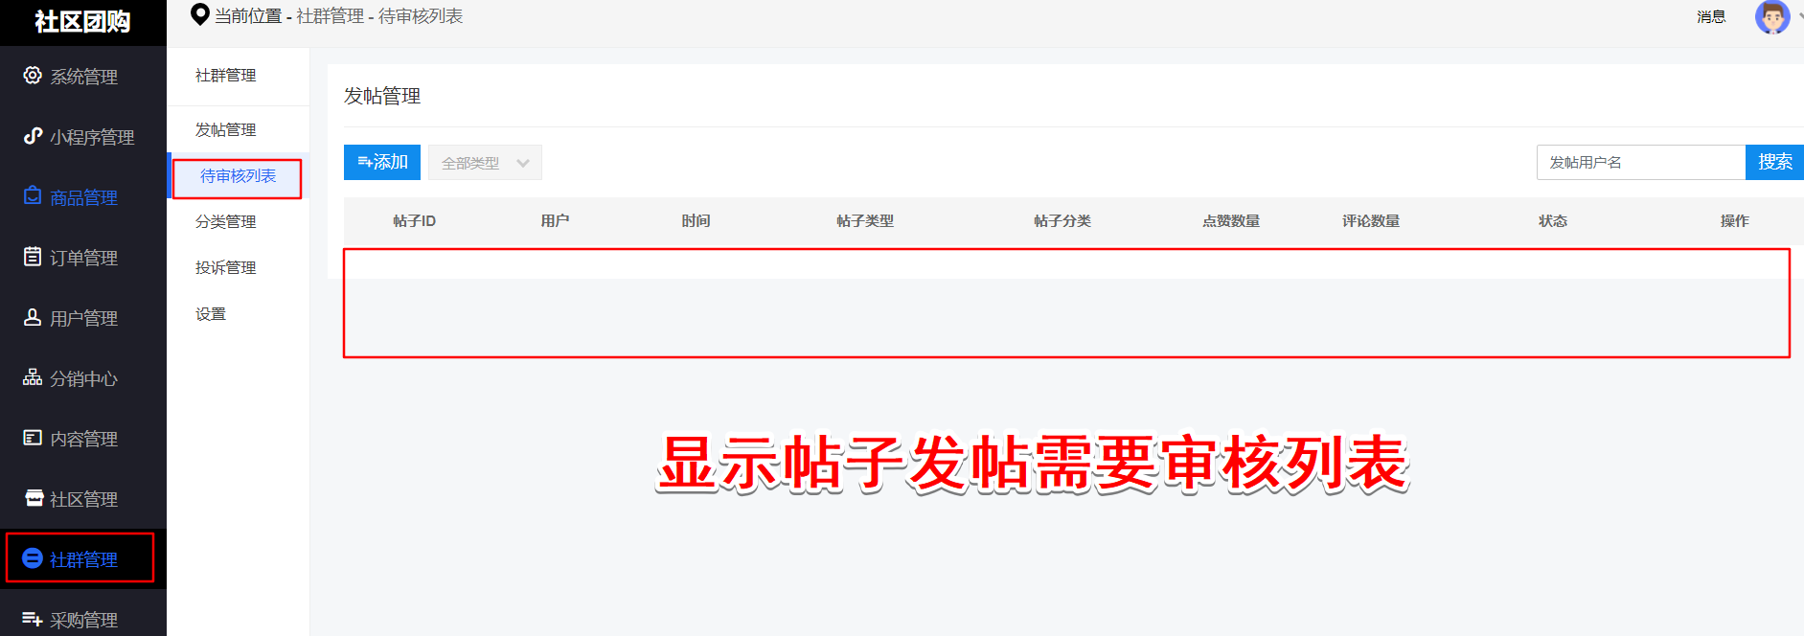This screenshot has width=1804, height=636.
Task: Click the blue 添加 button
Action: (x=382, y=162)
